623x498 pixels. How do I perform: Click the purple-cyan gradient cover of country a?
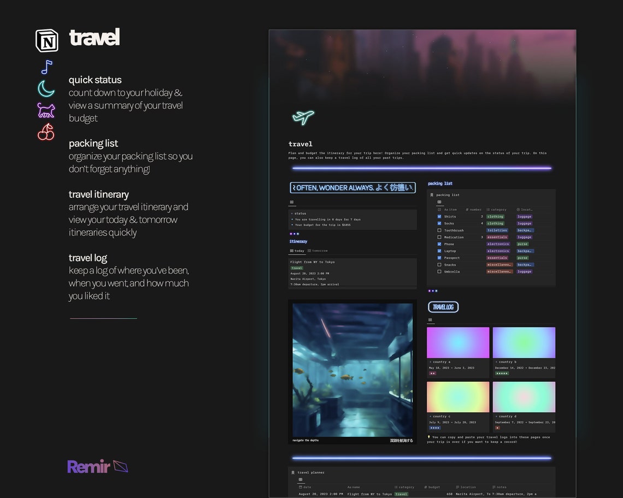[x=458, y=343]
